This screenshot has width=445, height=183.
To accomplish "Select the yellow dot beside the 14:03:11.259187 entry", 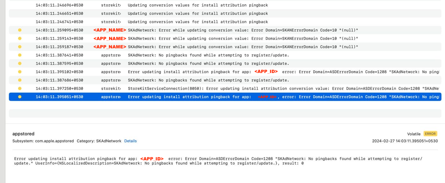I will (19, 47).
